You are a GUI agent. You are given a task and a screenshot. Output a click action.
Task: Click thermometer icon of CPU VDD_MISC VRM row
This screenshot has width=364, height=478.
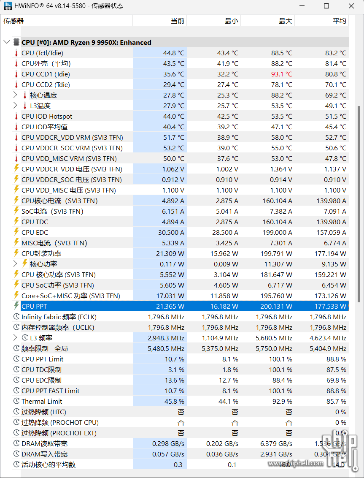pyautogui.click(x=16, y=158)
